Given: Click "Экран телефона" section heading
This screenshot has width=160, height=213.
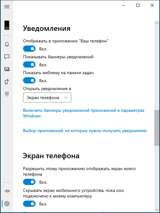Looking at the screenshot, I should point(51,156).
